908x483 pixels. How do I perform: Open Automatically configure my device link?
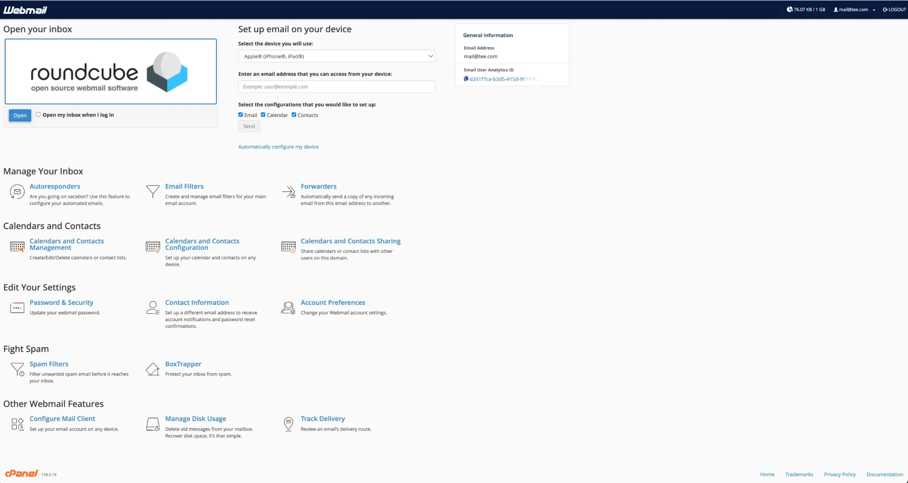click(x=278, y=147)
